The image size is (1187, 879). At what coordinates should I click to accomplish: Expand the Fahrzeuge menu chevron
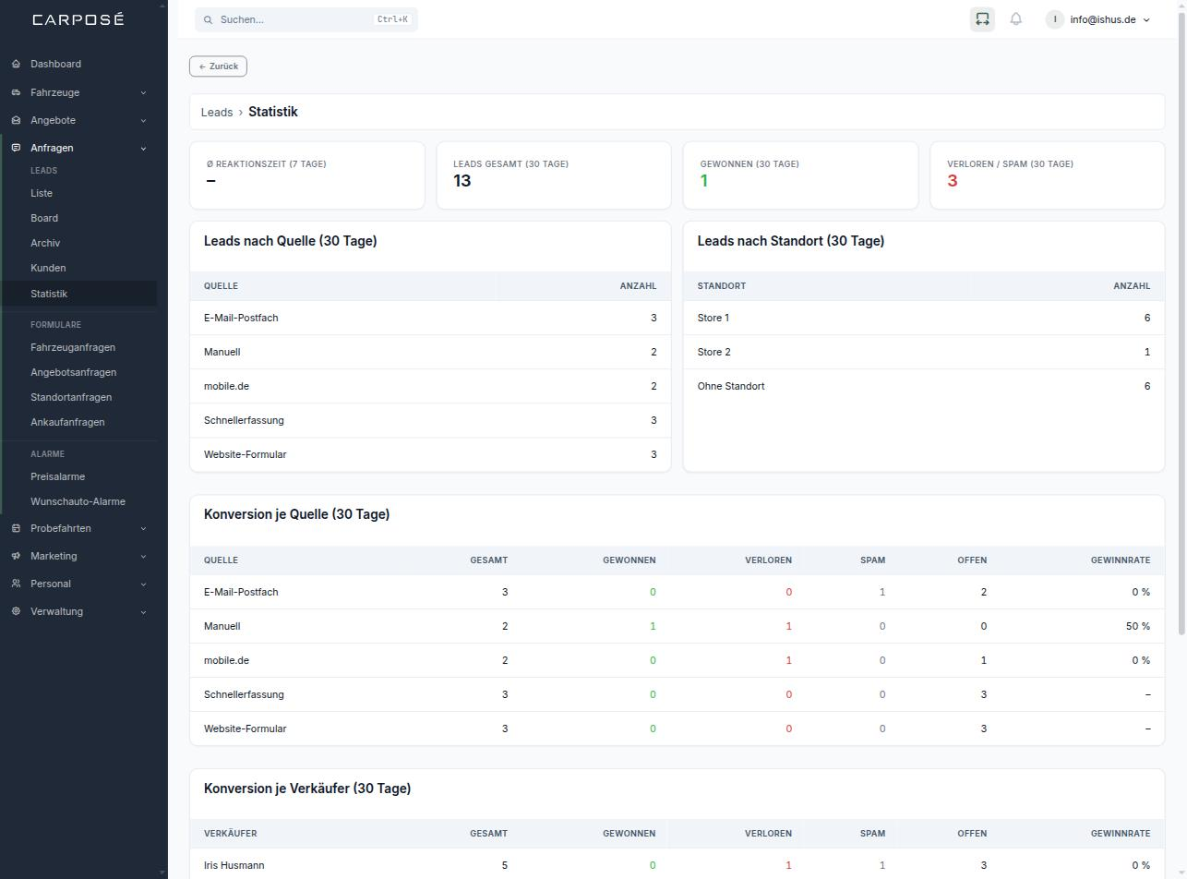point(143,92)
